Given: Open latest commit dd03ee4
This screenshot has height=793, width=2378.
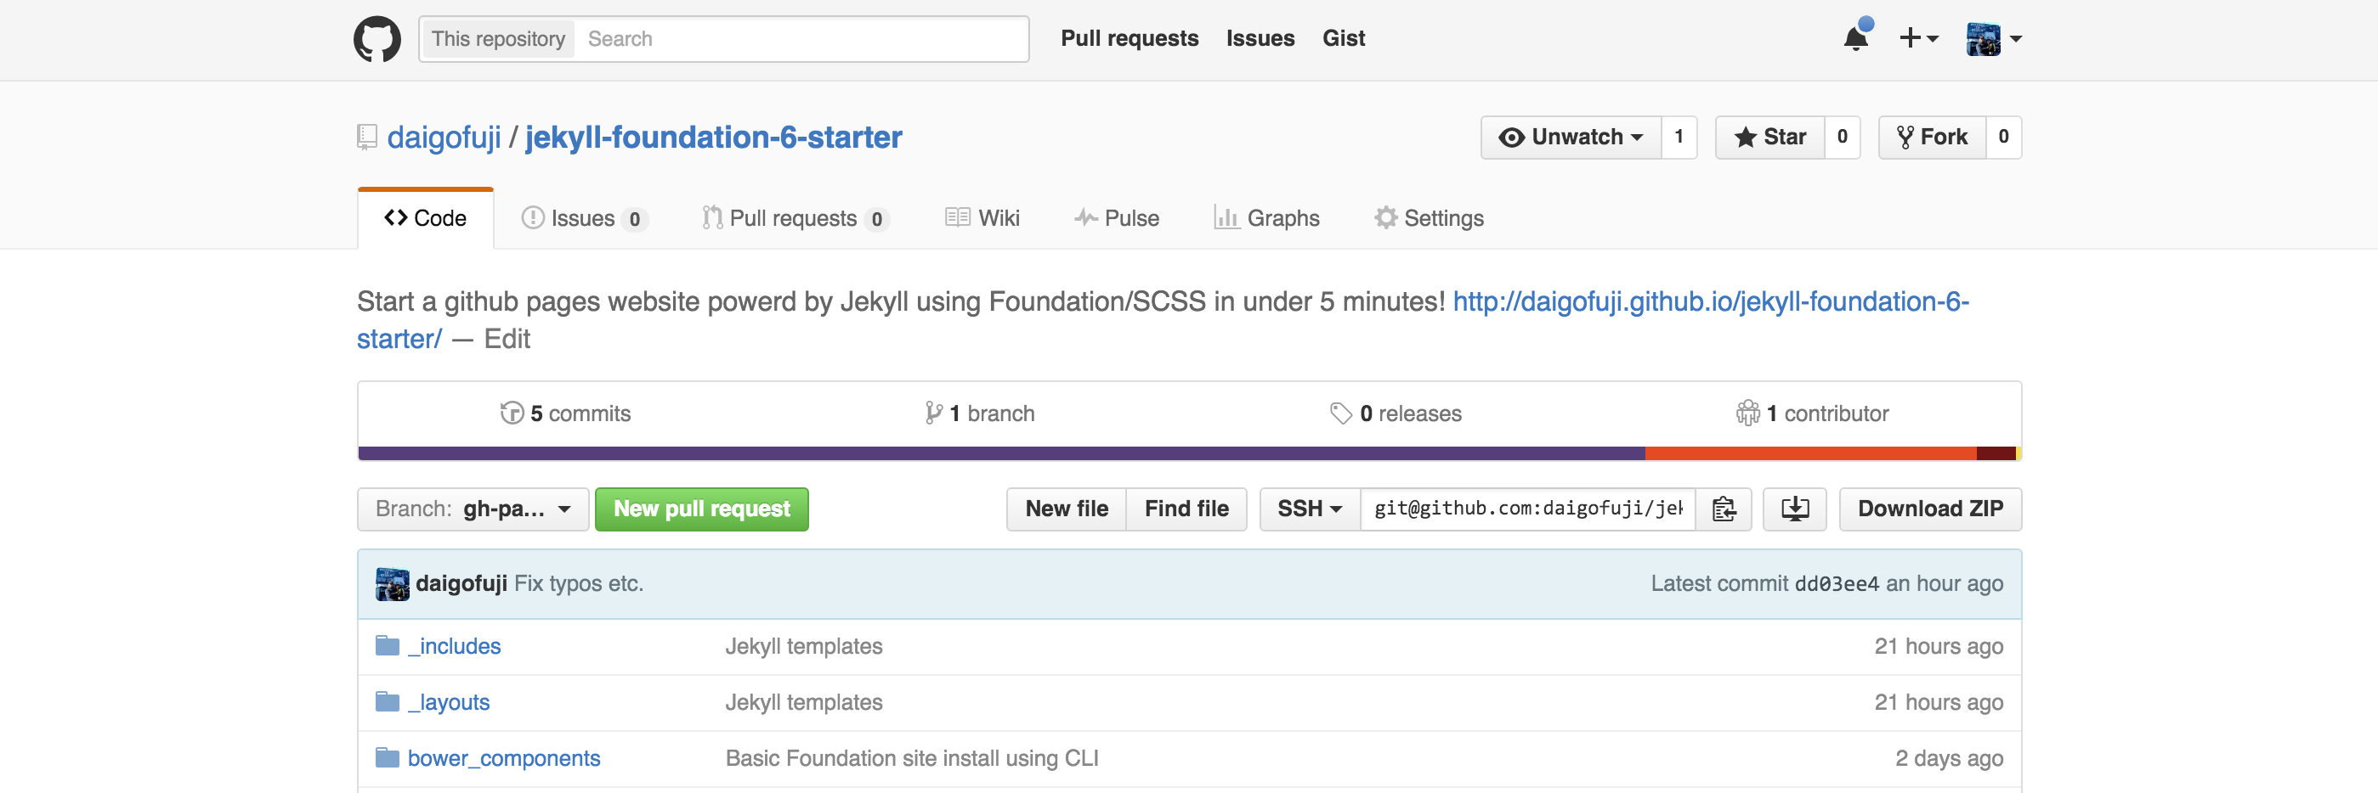Looking at the screenshot, I should (1836, 583).
